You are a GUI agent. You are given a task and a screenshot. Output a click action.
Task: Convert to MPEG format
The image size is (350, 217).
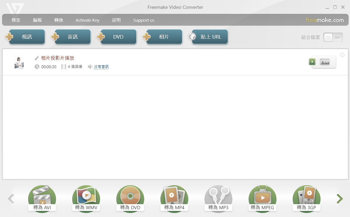(x=262, y=199)
